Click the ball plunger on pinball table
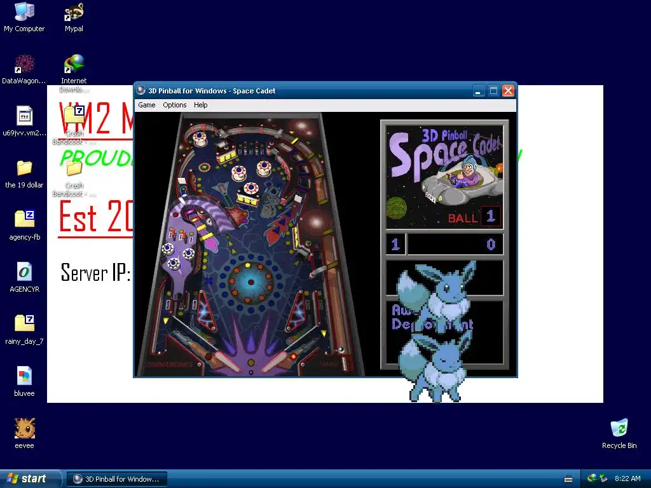The height and width of the screenshot is (488, 651). pyautogui.click(x=344, y=362)
